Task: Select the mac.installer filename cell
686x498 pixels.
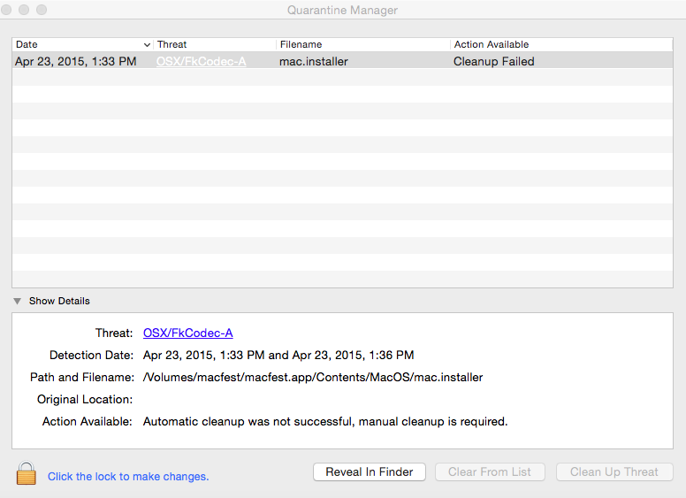Action: [314, 62]
